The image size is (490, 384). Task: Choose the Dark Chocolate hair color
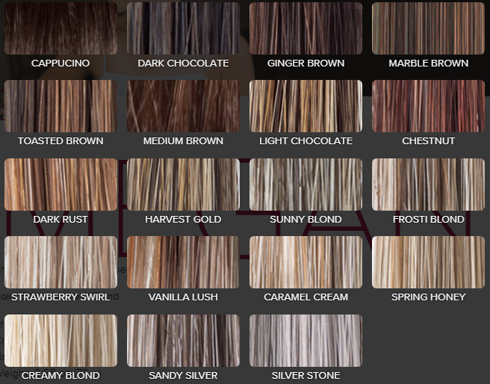[183, 28]
